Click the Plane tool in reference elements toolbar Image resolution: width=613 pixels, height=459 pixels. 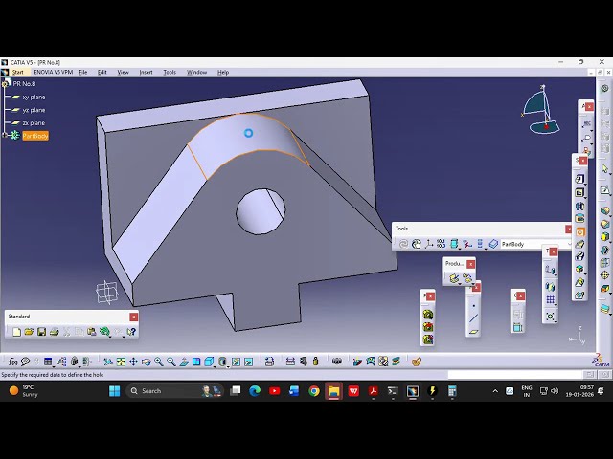(473, 332)
